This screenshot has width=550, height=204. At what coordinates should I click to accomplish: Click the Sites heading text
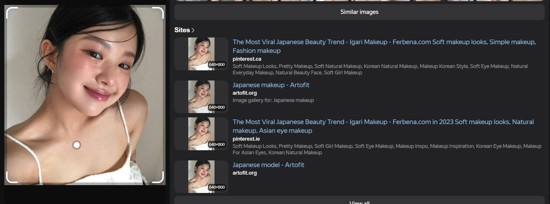(182, 30)
